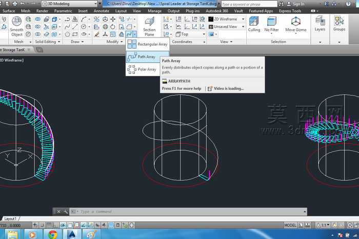The image size is (359, 239).
Task: Select the Solid Subtract tool
Action: click(x=38, y=27)
